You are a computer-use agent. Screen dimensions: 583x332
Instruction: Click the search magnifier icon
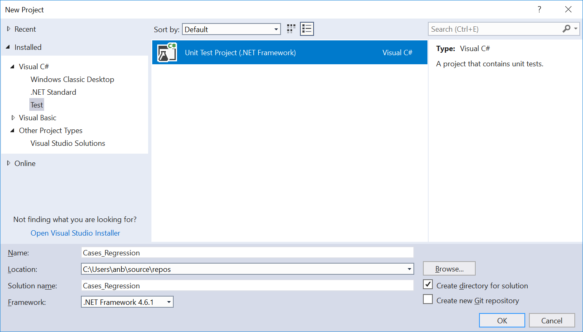click(566, 29)
